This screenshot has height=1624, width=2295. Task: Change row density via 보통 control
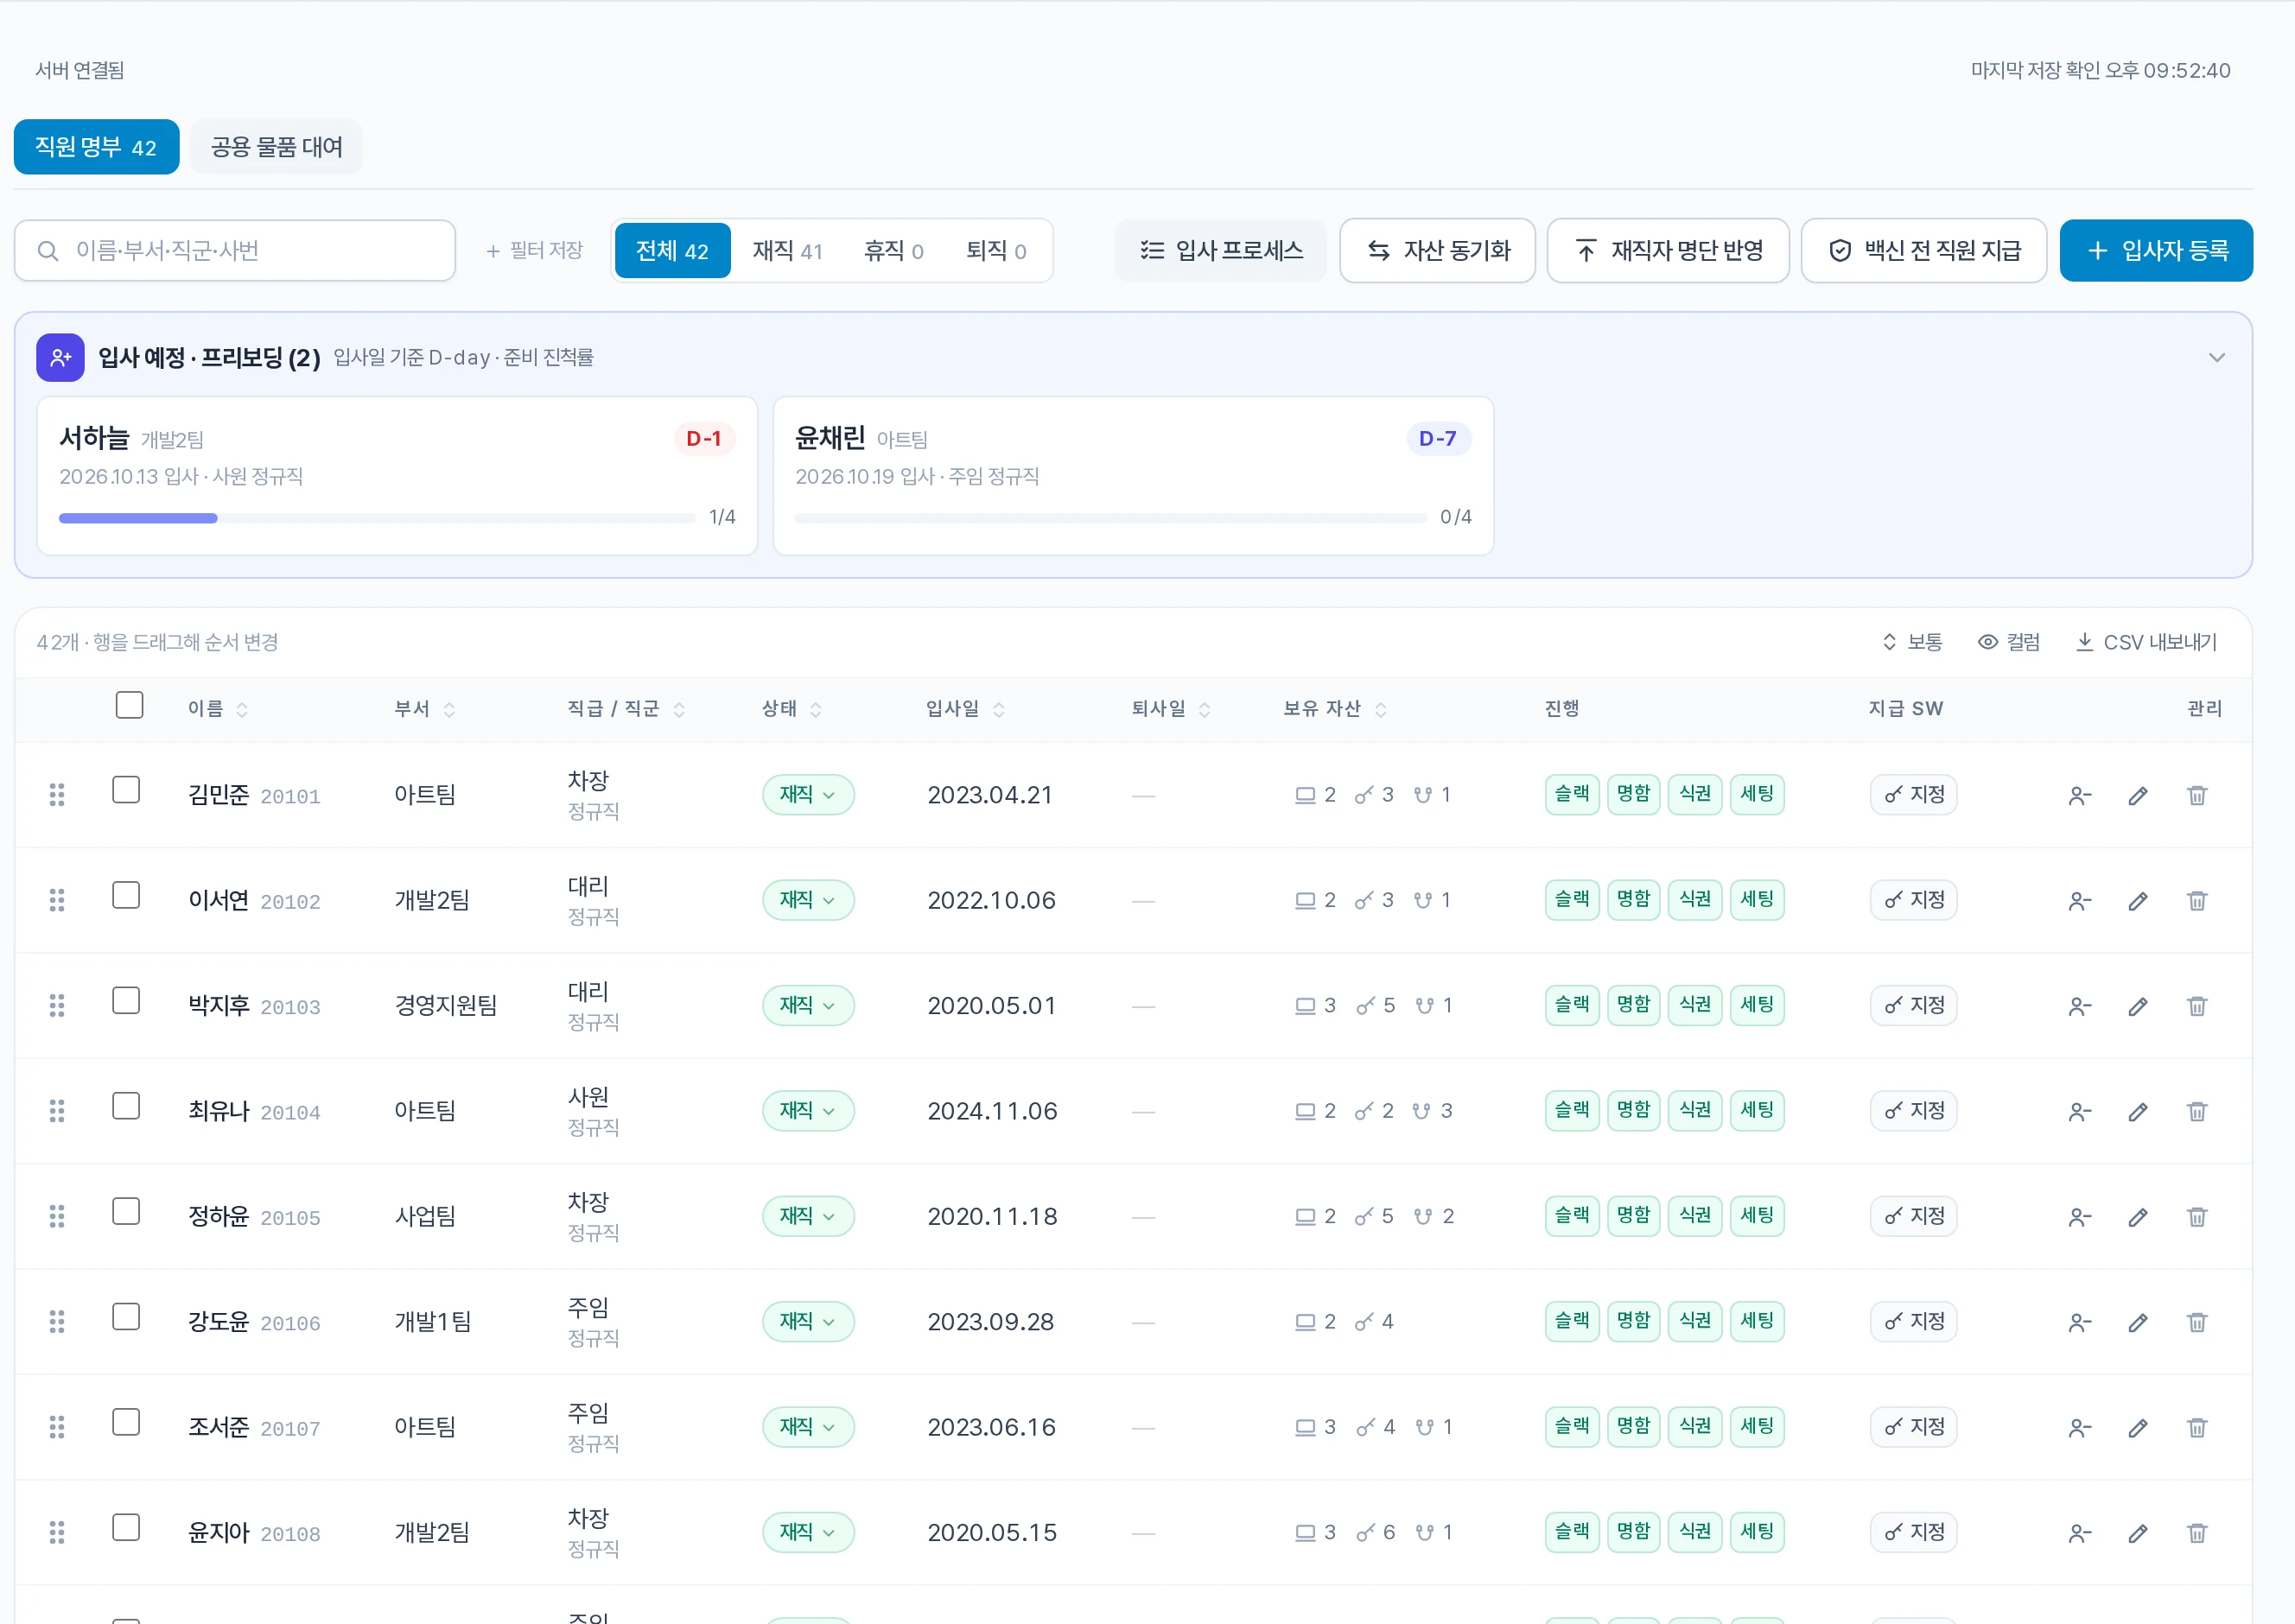1912,642
